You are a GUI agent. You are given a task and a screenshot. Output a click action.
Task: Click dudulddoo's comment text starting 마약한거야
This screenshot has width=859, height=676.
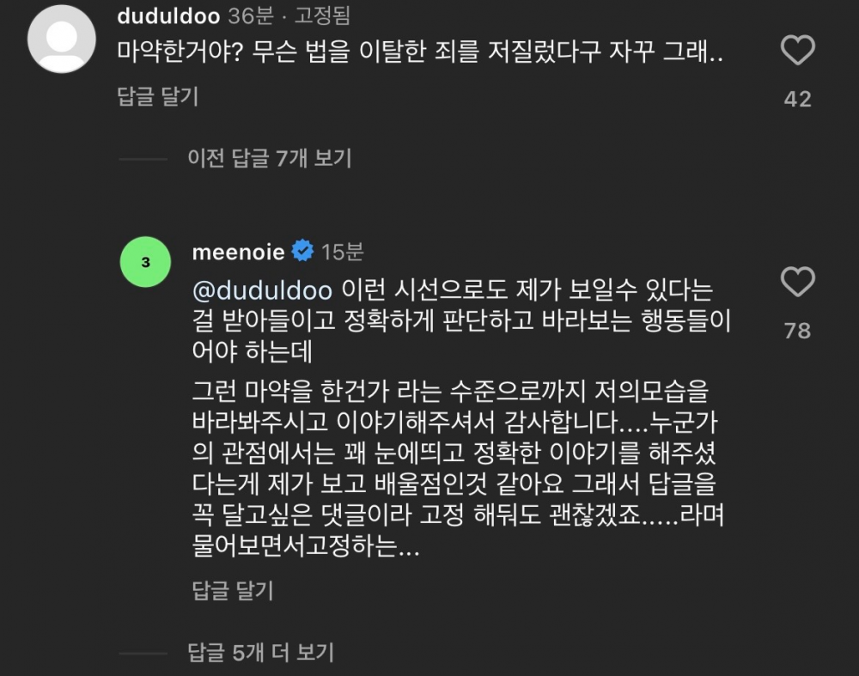[x=420, y=52]
